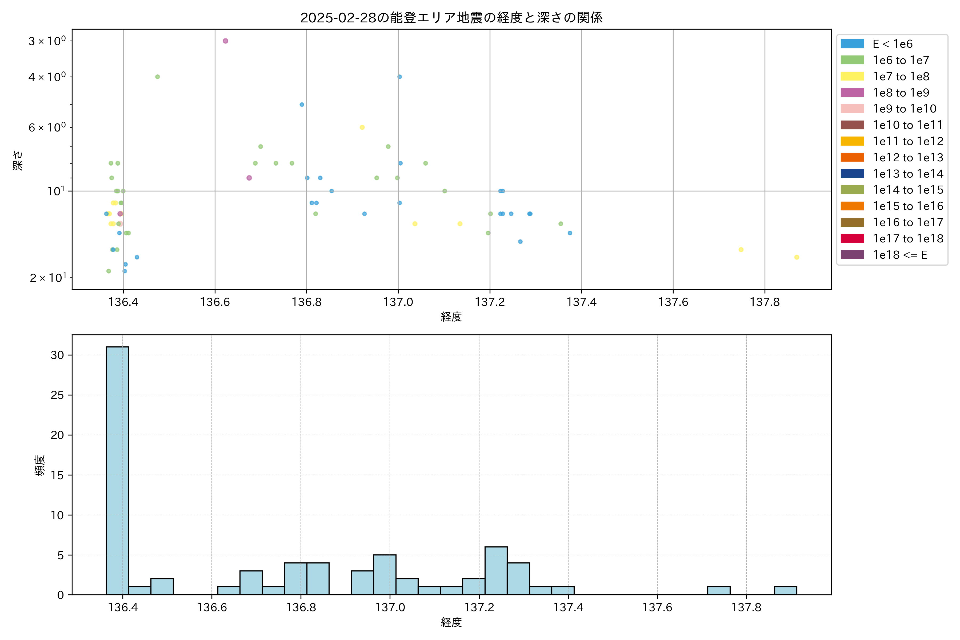Click the magenta 1e8 to 1e9 swatch
This screenshot has height=640, width=960.
tap(852, 93)
